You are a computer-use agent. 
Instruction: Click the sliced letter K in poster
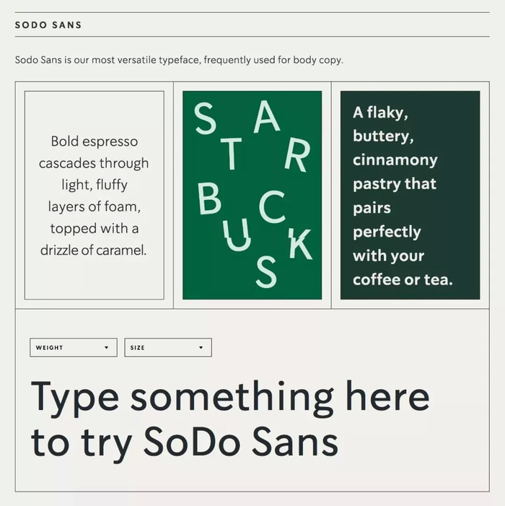pos(300,244)
